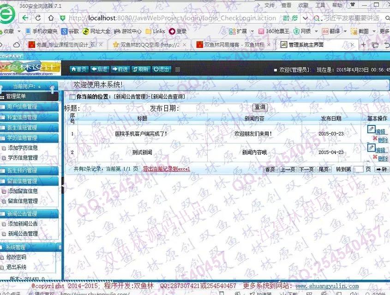This screenshot has width=390, height=295.
Task: Open the address bar history dropdown arrow
Action: coord(305,18)
